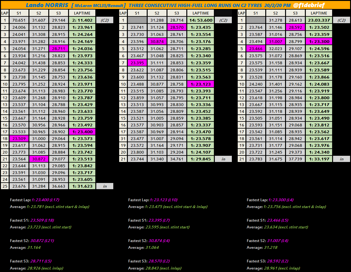Click the "Lando NORRIS" title text
351x272 pixels.
coord(47,5)
